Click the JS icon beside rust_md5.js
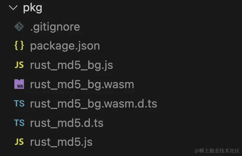The width and height of the screenshot is (242, 156). coord(19,142)
